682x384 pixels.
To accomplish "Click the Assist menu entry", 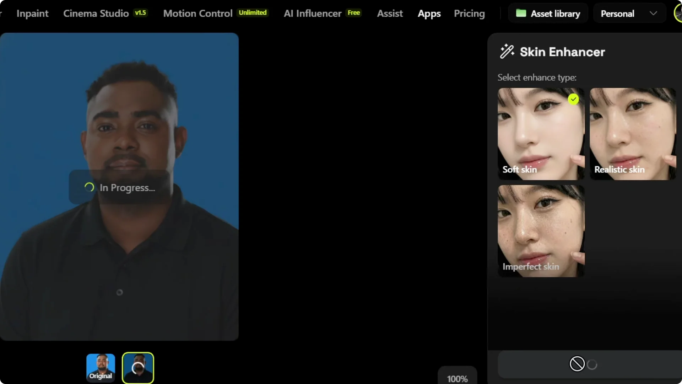I will [390, 13].
